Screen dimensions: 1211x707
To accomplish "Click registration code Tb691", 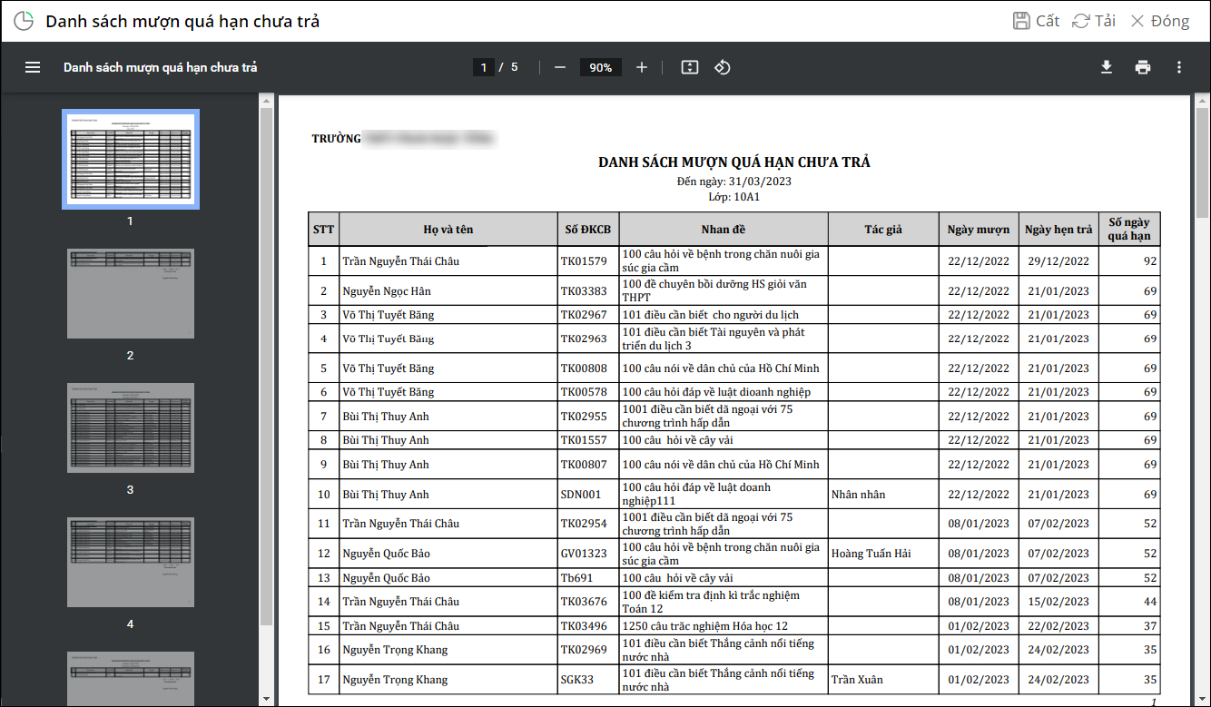I will tap(576, 578).
